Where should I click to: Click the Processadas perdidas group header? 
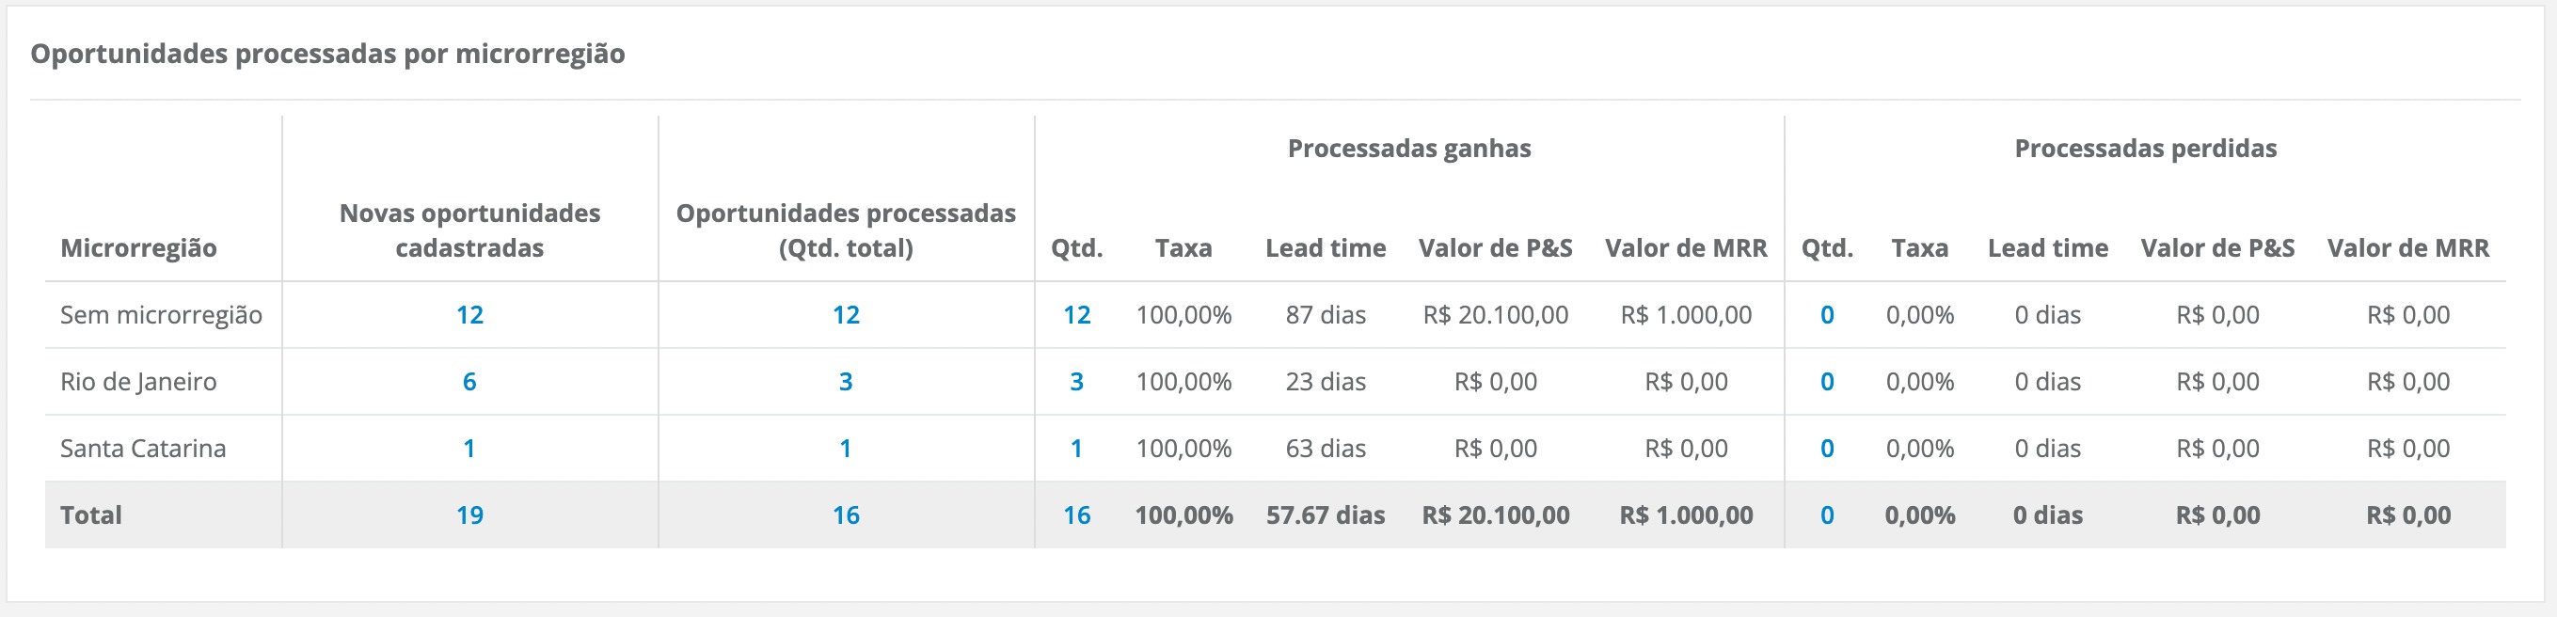coord(2145,149)
